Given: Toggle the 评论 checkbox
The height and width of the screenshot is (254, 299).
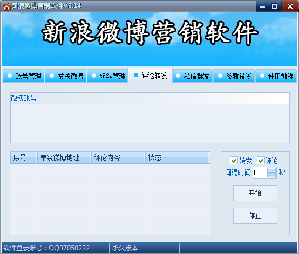Looking at the screenshot, I should (261, 161).
